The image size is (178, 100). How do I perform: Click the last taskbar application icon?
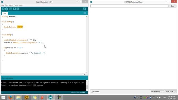pos(59,97)
